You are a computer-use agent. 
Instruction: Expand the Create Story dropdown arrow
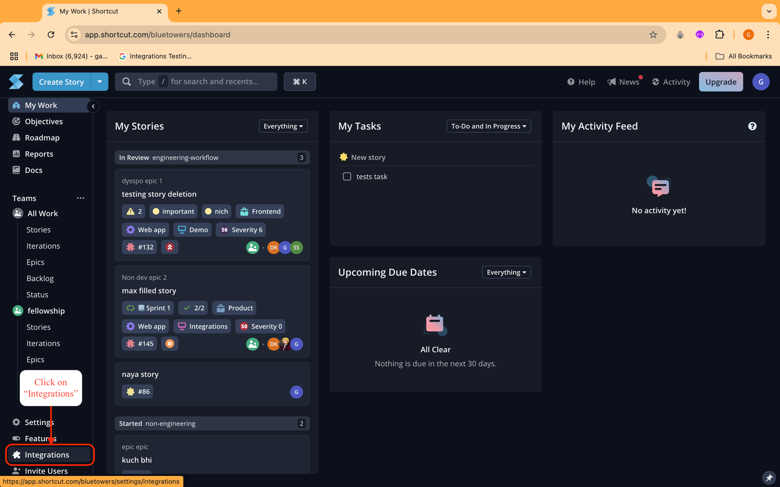pos(100,82)
